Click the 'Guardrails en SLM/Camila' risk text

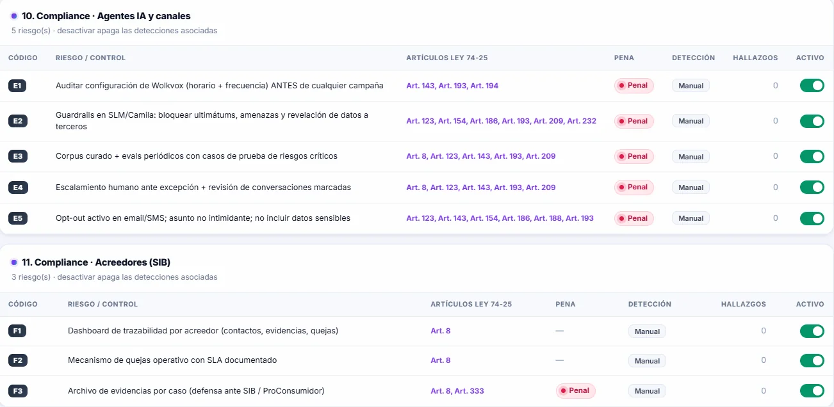(x=212, y=121)
